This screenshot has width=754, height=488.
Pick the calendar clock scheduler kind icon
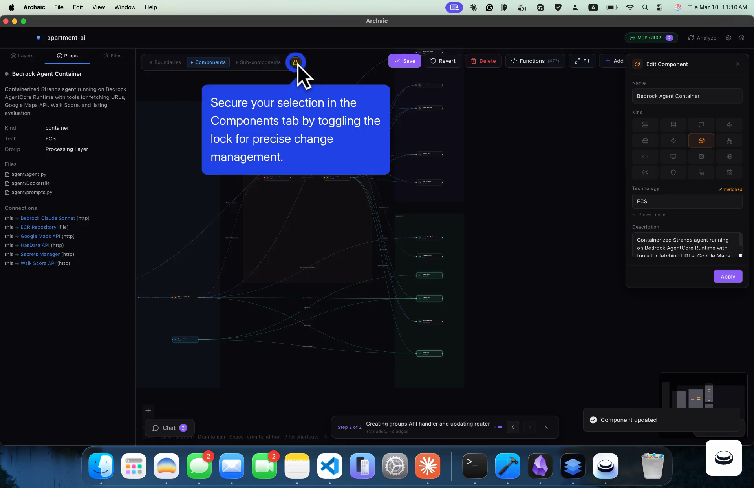click(x=729, y=172)
